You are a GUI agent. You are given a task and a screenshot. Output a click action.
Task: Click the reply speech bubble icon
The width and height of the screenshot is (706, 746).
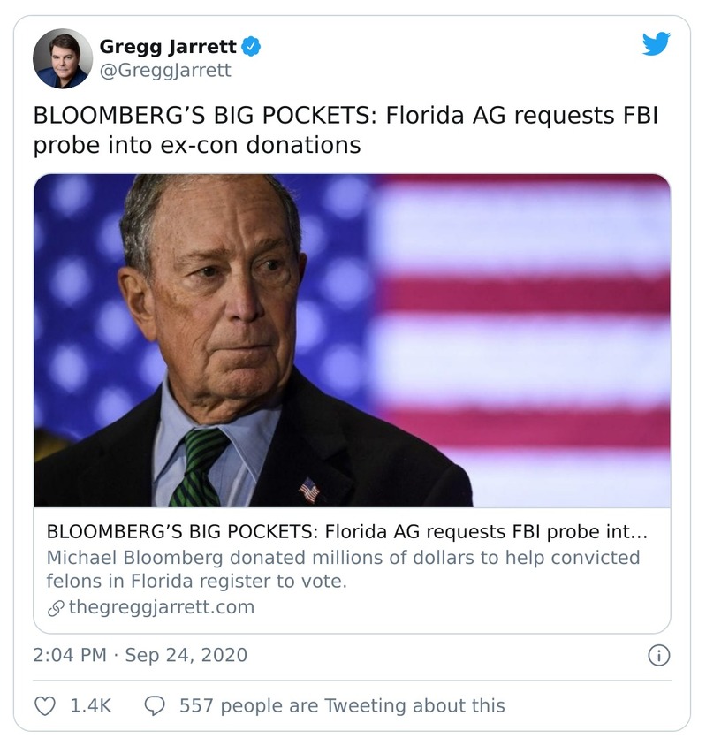coord(155,705)
